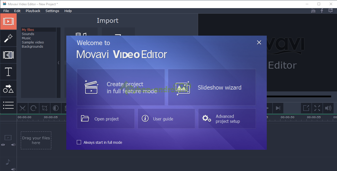This screenshot has height=171, width=337.
Task: Click the audio track music note icon
Action: [8, 162]
